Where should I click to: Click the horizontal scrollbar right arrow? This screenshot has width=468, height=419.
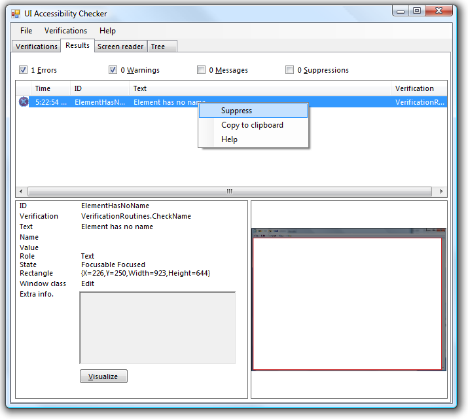(442, 191)
